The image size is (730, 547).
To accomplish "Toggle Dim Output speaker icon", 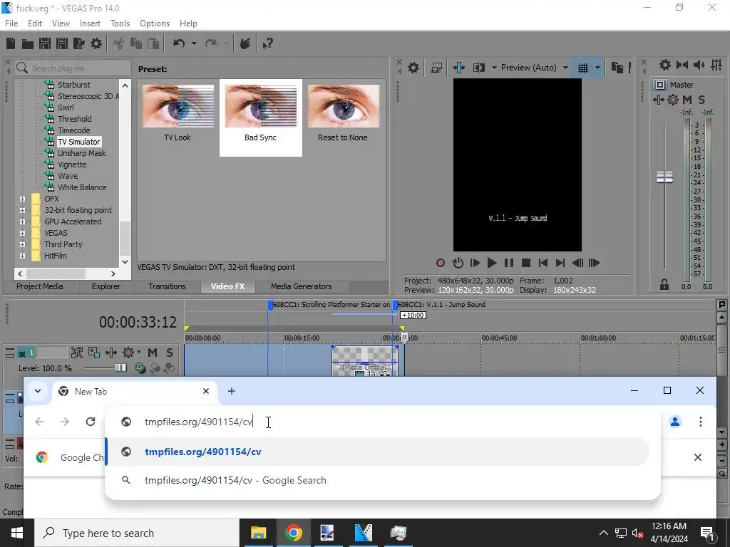I will point(699,65).
